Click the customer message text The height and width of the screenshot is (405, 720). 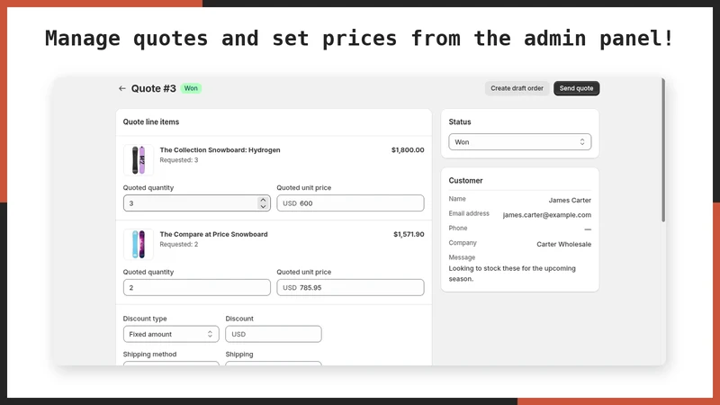[512, 274]
